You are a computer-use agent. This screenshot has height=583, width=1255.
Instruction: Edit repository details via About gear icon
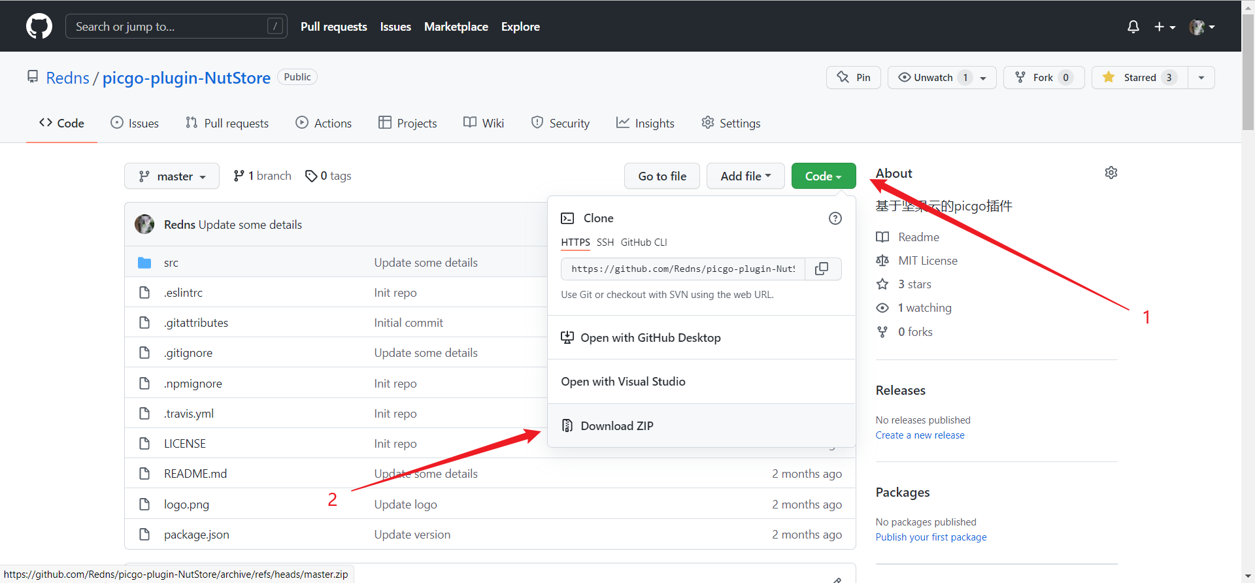click(x=1111, y=173)
